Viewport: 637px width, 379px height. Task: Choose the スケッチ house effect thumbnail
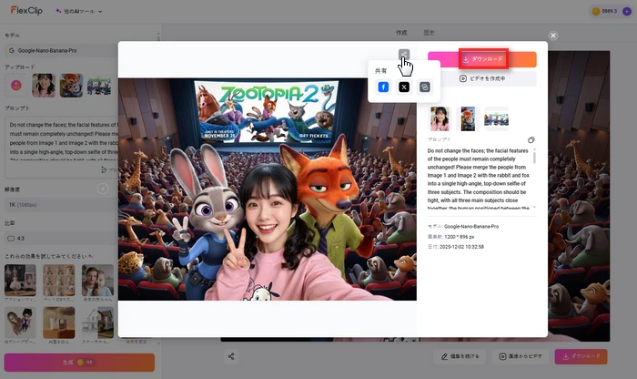pyautogui.click(x=97, y=323)
